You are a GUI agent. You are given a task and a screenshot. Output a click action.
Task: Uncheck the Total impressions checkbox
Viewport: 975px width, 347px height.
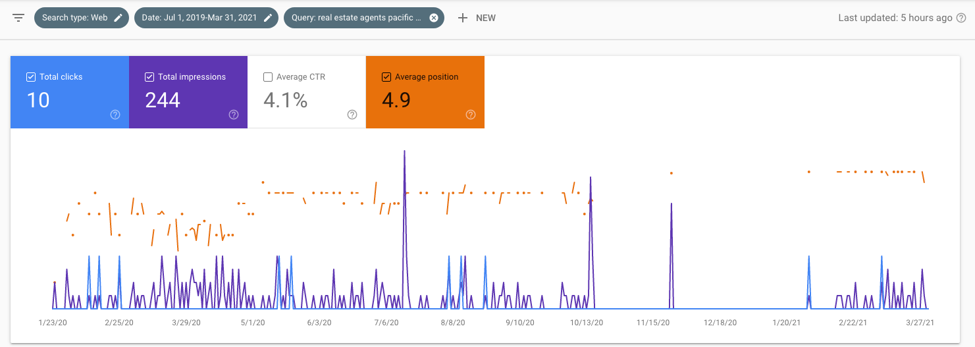pos(149,77)
